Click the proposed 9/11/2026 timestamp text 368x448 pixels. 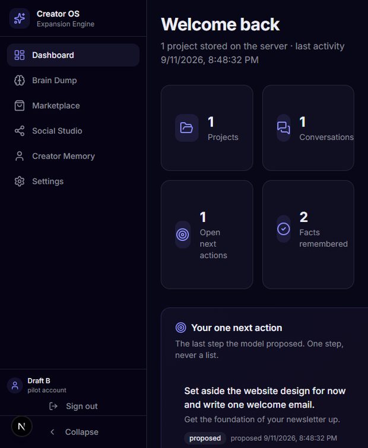click(x=284, y=438)
